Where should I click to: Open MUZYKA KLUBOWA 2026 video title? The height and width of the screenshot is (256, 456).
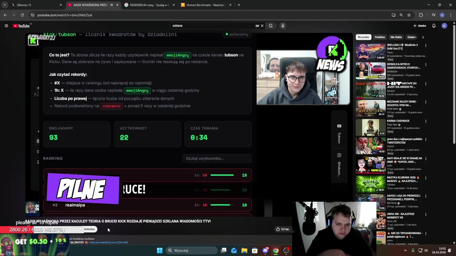403,179
